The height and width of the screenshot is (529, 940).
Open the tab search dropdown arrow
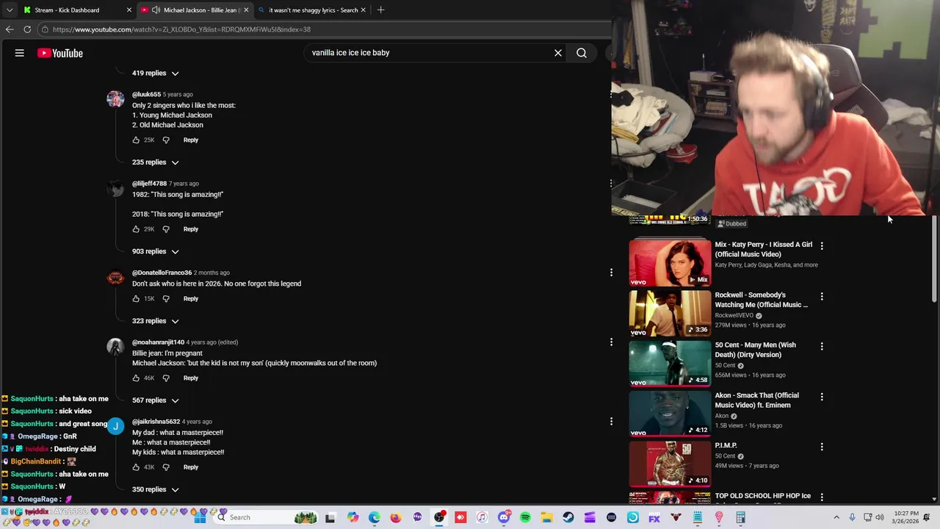(x=10, y=10)
